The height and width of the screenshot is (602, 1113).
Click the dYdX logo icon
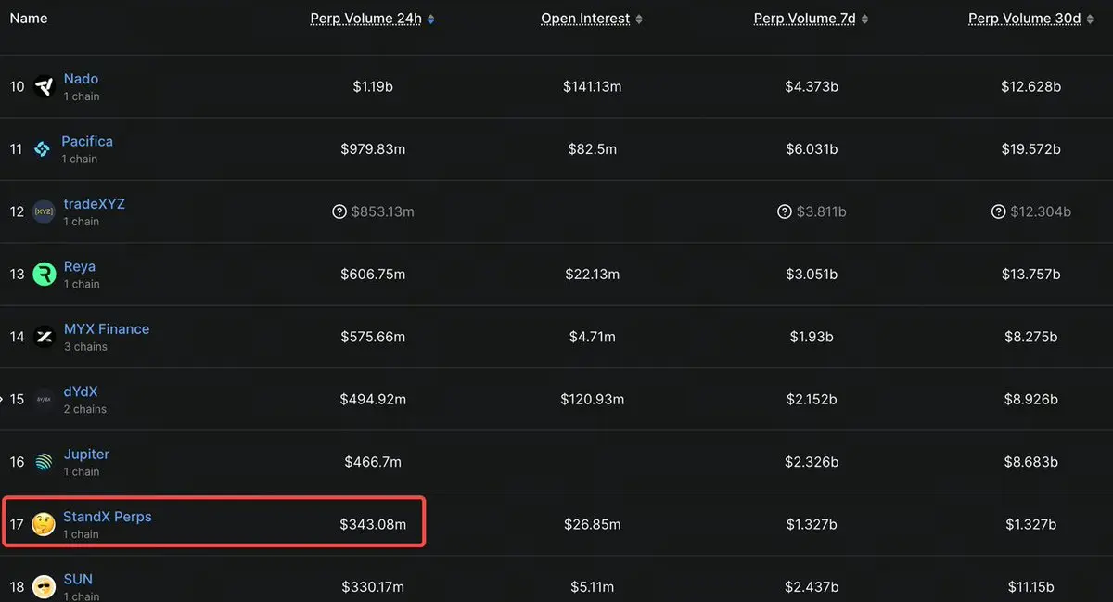click(x=44, y=400)
